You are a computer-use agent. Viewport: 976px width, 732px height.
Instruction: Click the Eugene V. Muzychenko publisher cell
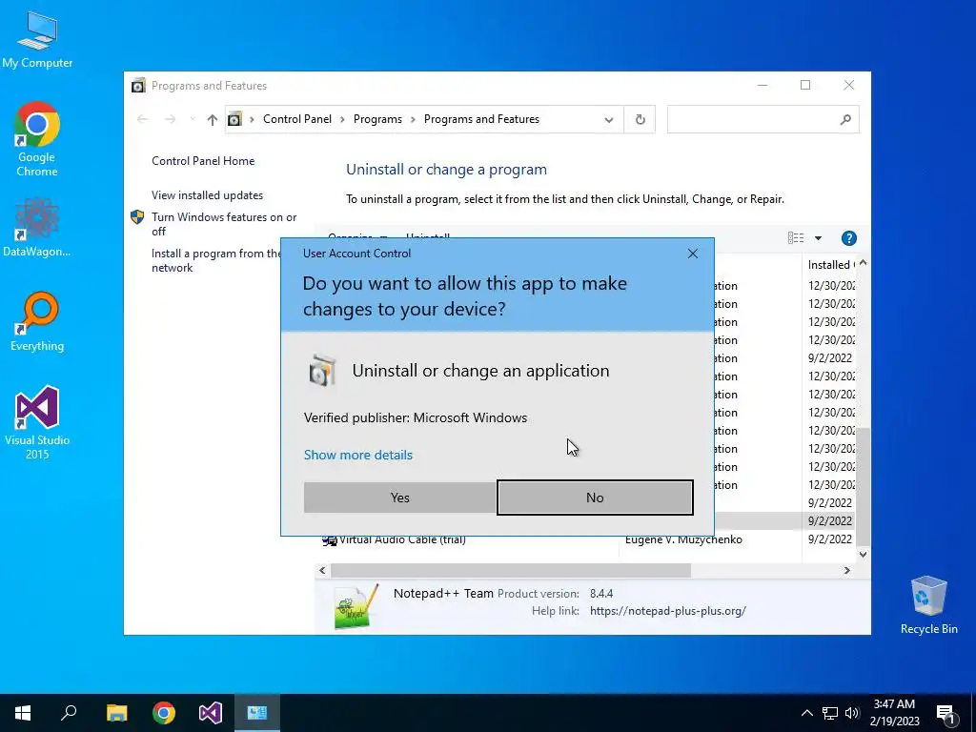click(683, 539)
